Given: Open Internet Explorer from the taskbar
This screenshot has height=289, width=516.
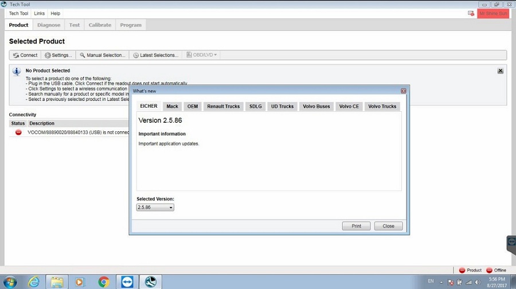Looking at the screenshot, I should 34,282.
